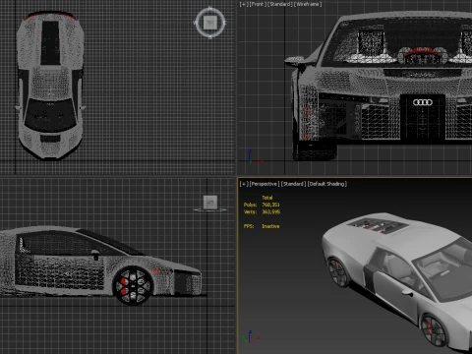Viewport: 472px width, 354px height.
Task: Click the Total header in viewport statistics
Action: 267,198
